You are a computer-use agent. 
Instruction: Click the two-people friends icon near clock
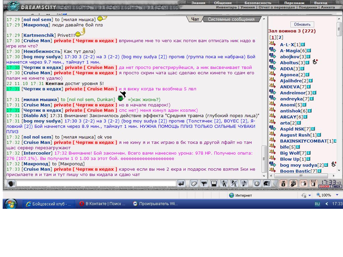(x=303, y=184)
